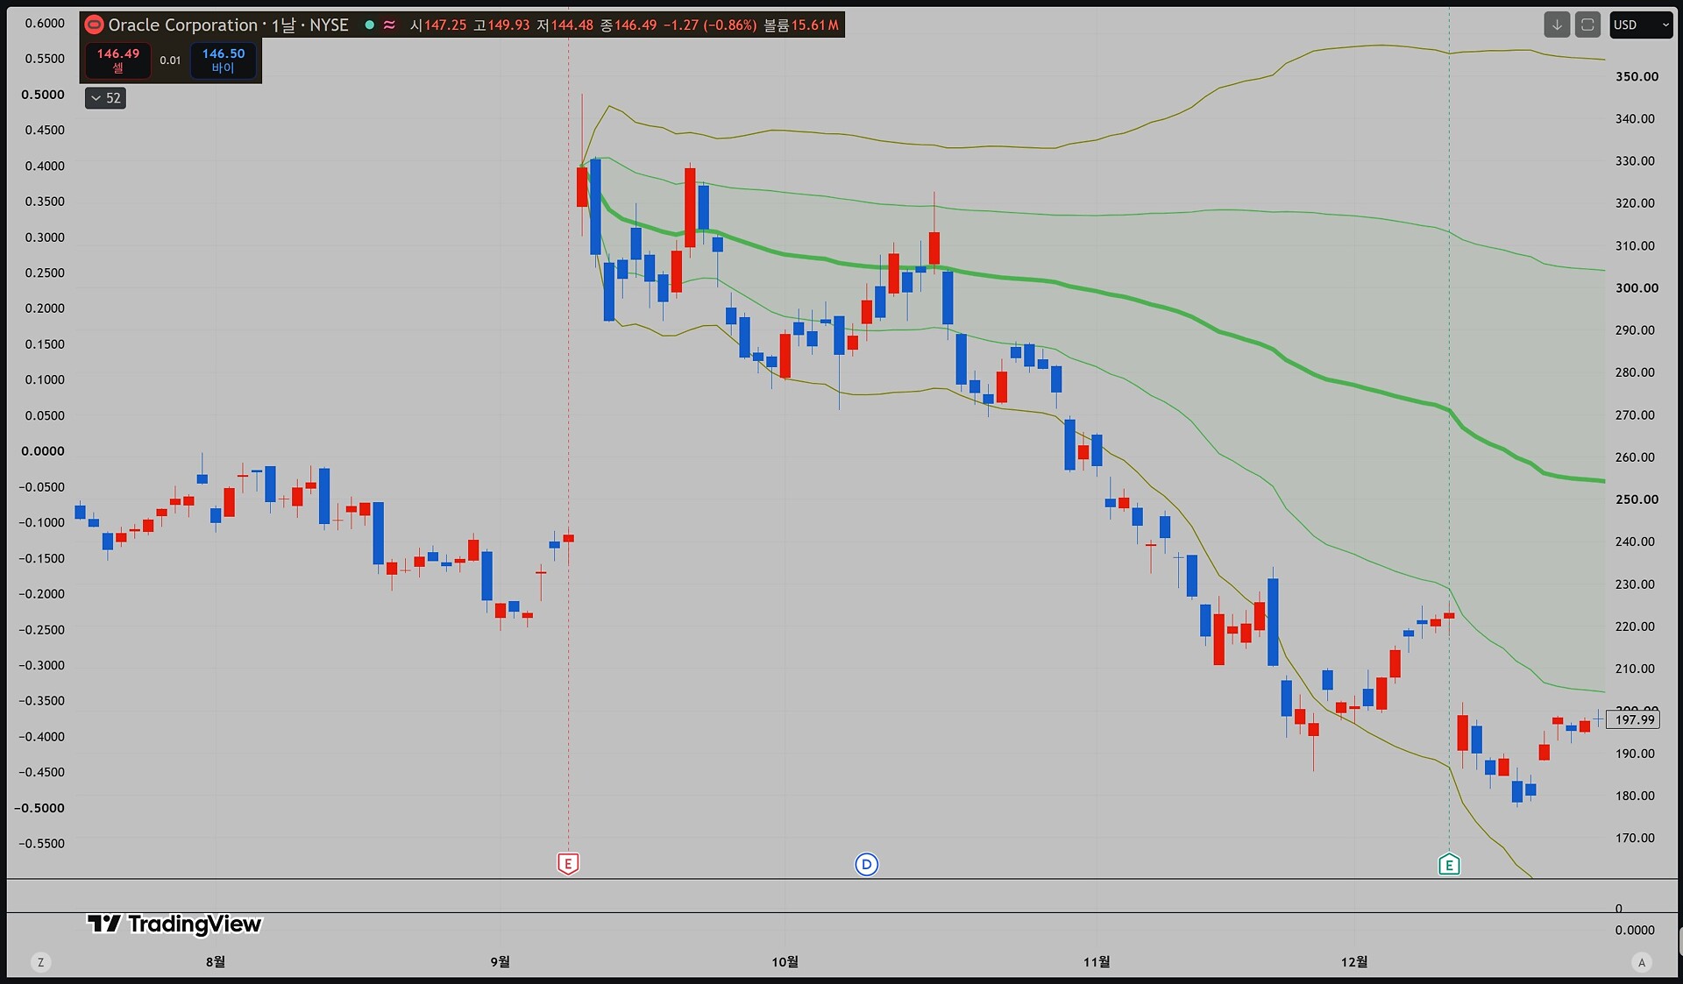Click the down-arrow button beside the fullscreen icon
1683x984 pixels.
[x=1557, y=25]
